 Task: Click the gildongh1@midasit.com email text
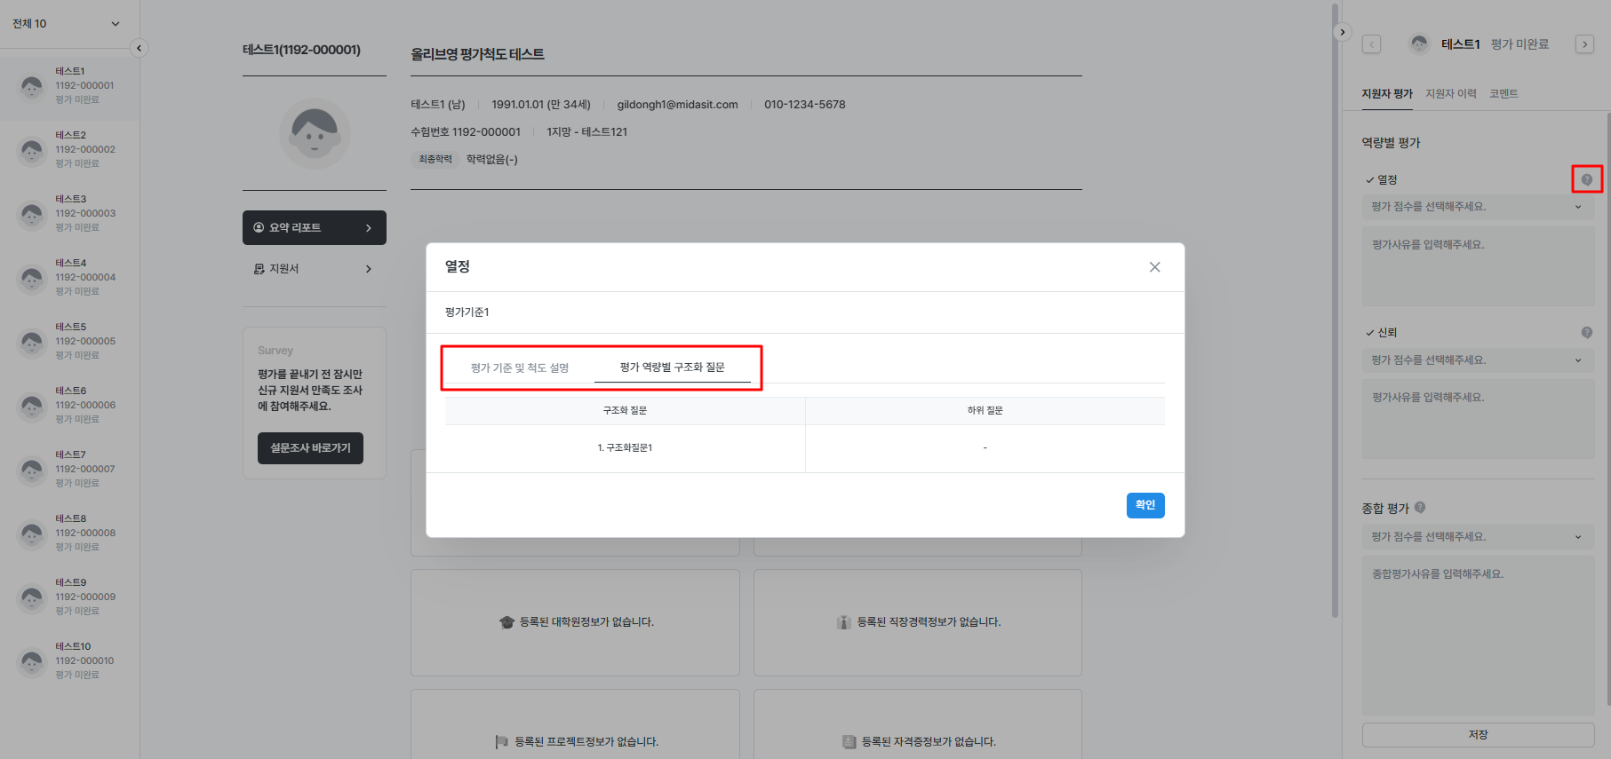pyautogui.click(x=677, y=105)
